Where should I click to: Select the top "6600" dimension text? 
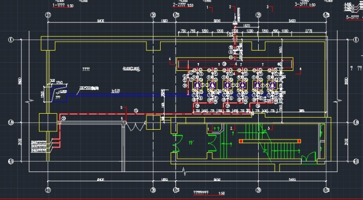click(217, 21)
